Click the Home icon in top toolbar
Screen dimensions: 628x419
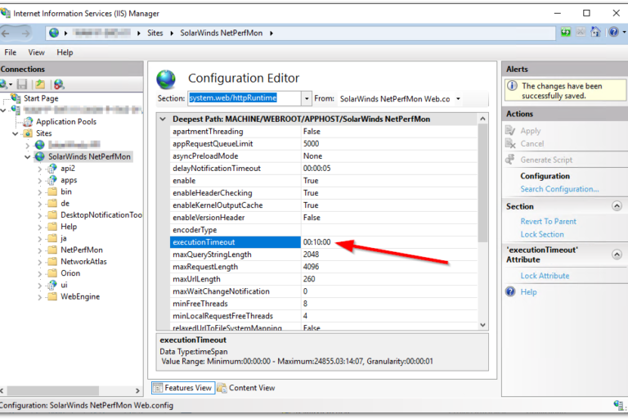(595, 32)
